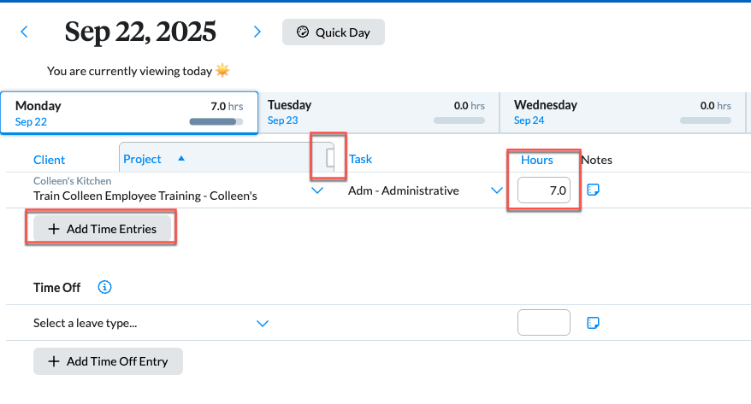Switch to the Wednesday Sep 24 tab

click(x=621, y=113)
